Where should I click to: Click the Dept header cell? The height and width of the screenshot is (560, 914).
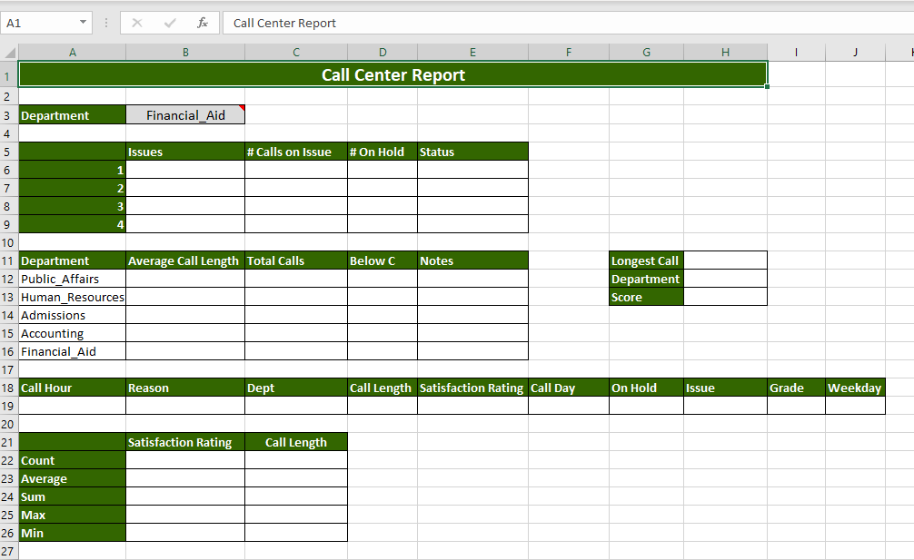(x=296, y=388)
